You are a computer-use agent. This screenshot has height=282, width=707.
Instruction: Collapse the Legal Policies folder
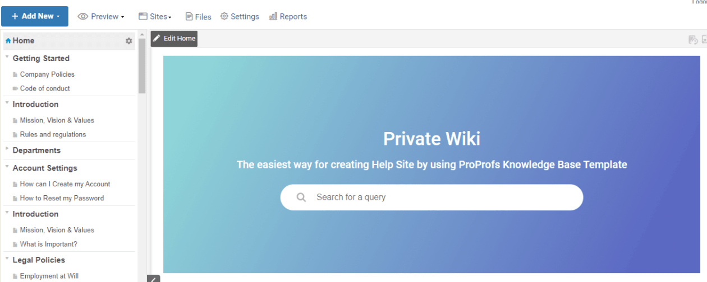click(7, 259)
